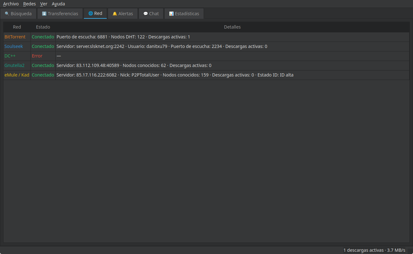The height and width of the screenshot is (254, 413).
Task: Sort by the Estado column header
Action: 43,27
